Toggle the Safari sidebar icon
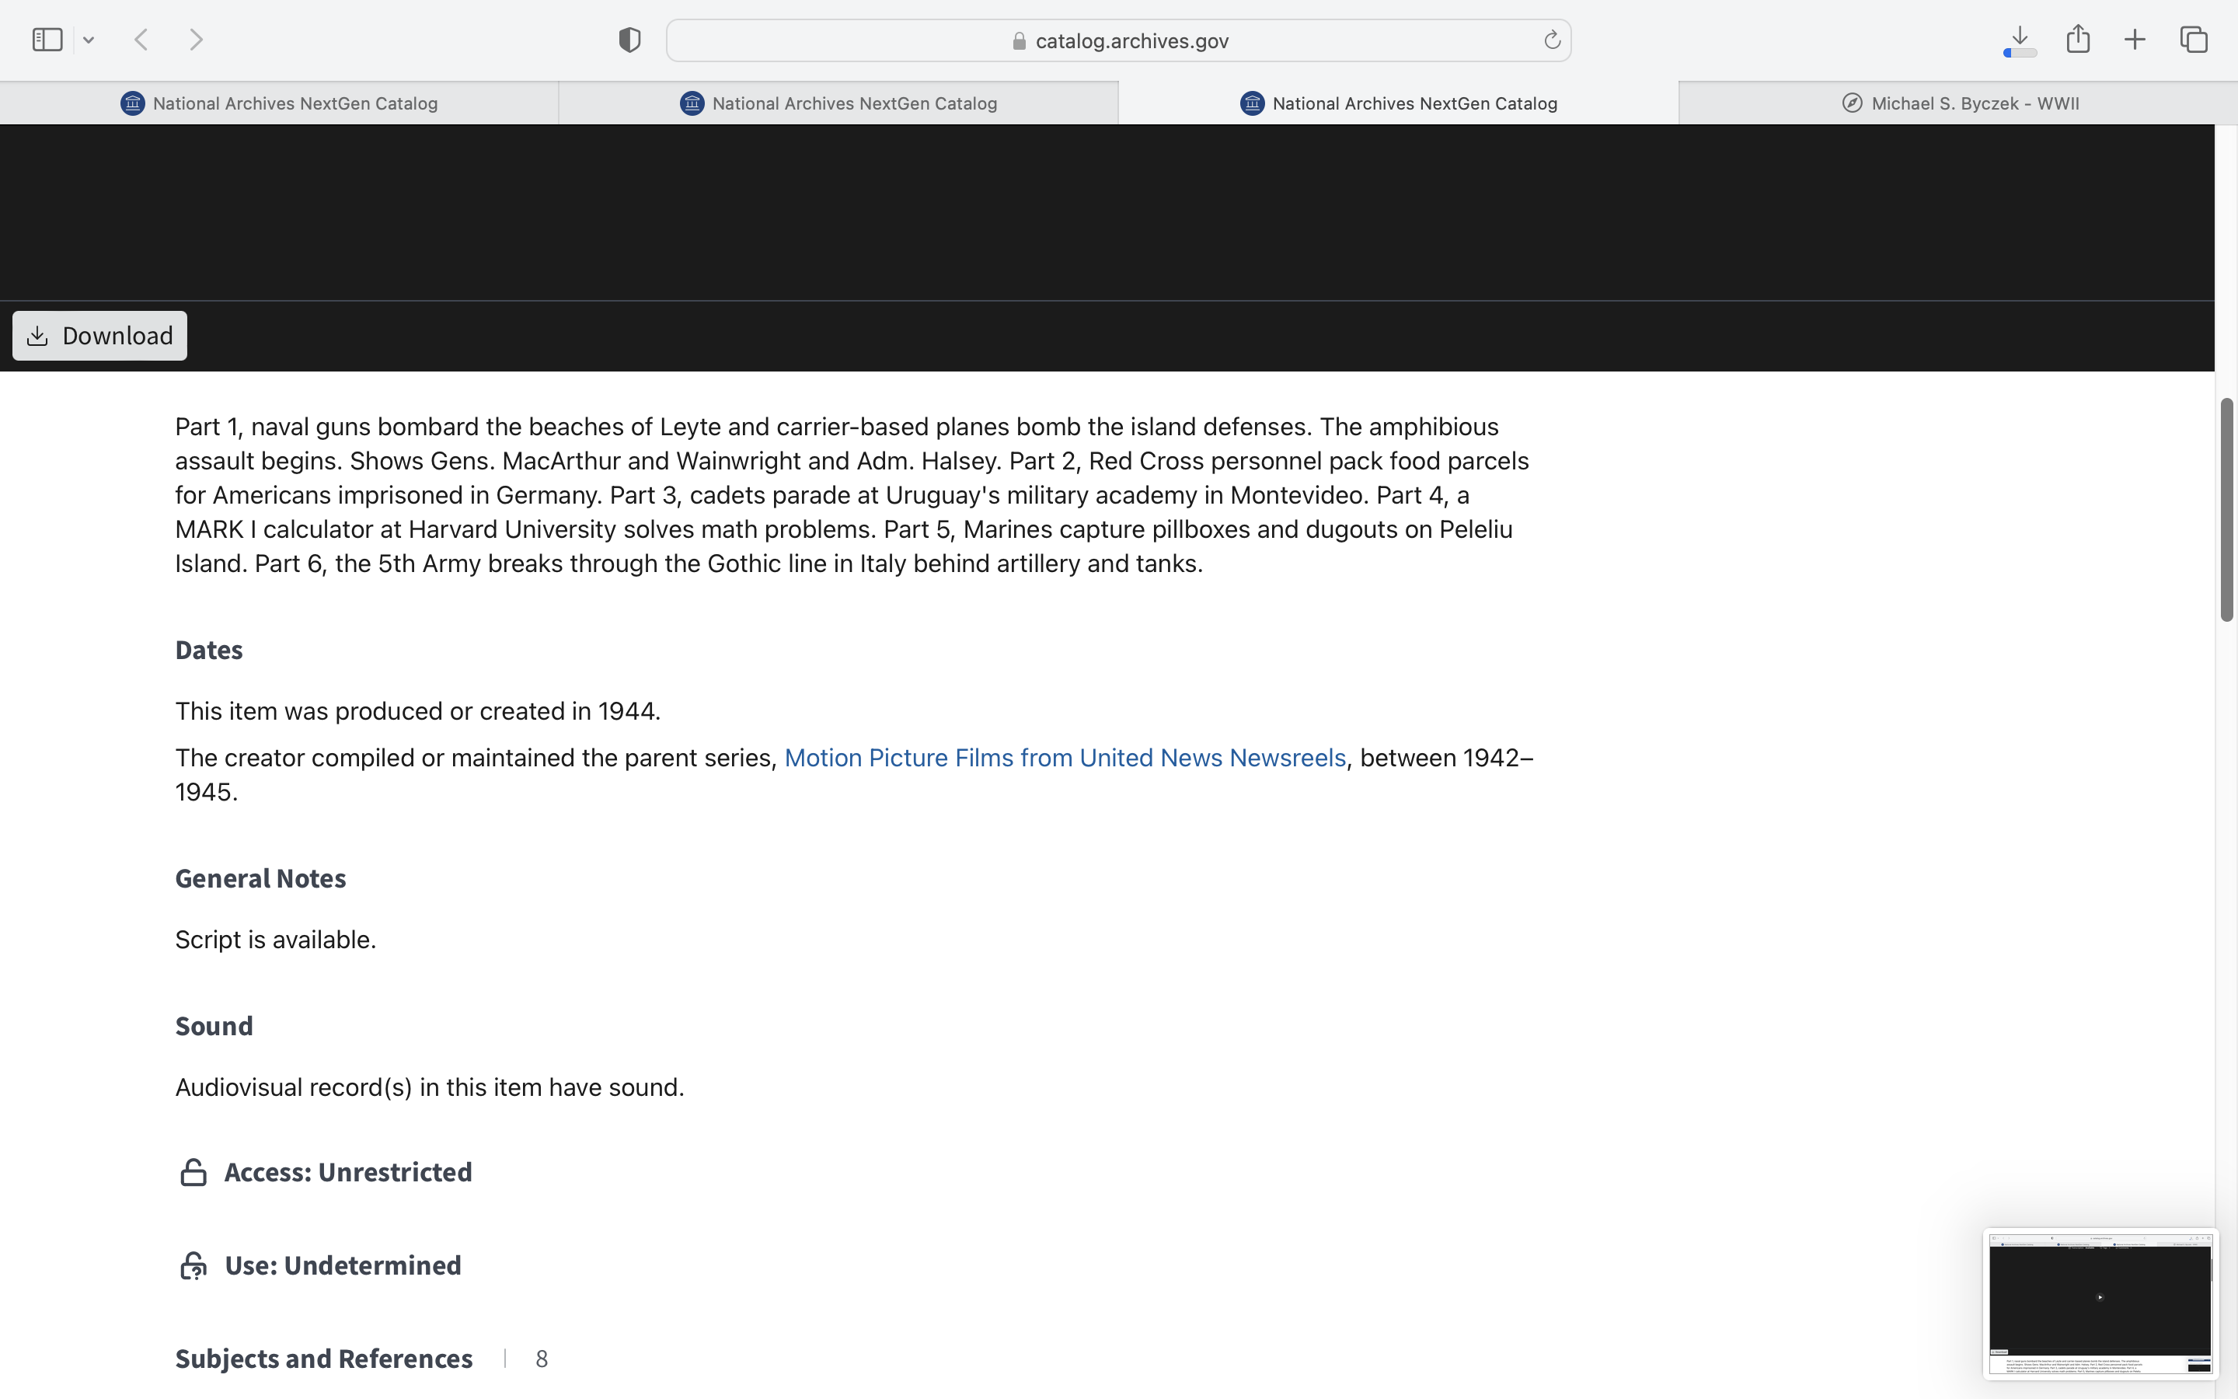The height and width of the screenshot is (1399, 2238). click(47, 40)
